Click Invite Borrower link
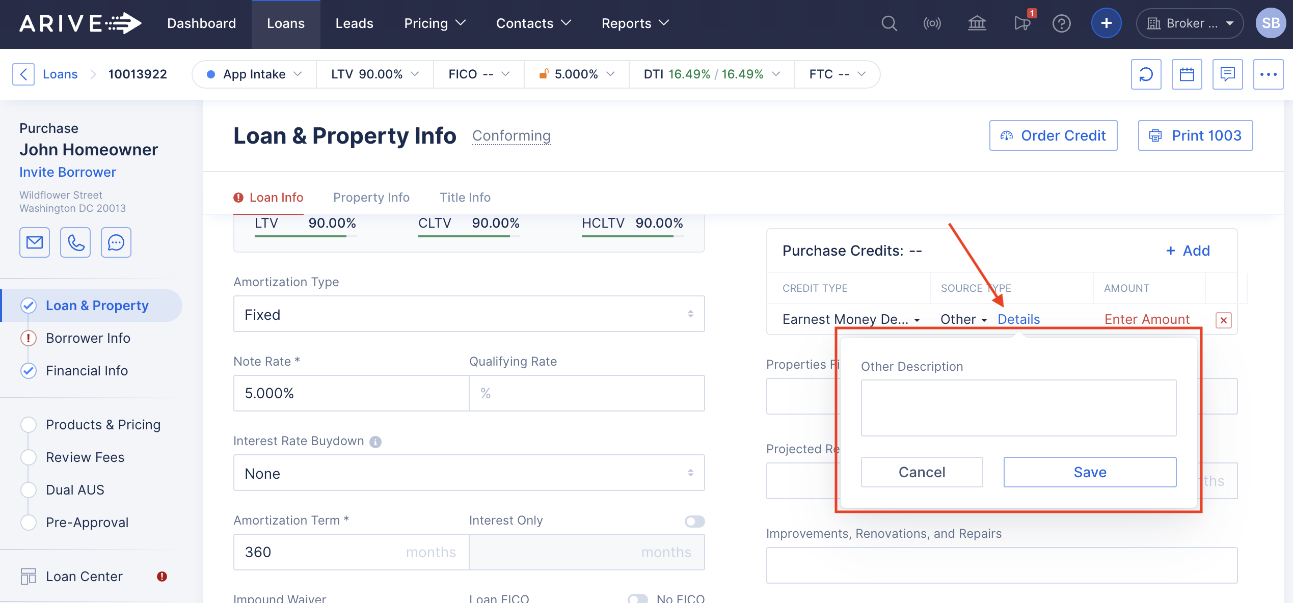 click(x=68, y=172)
